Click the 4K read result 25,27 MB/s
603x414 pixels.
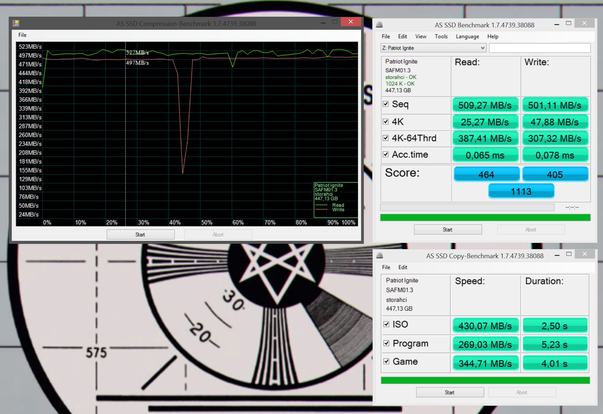485,122
